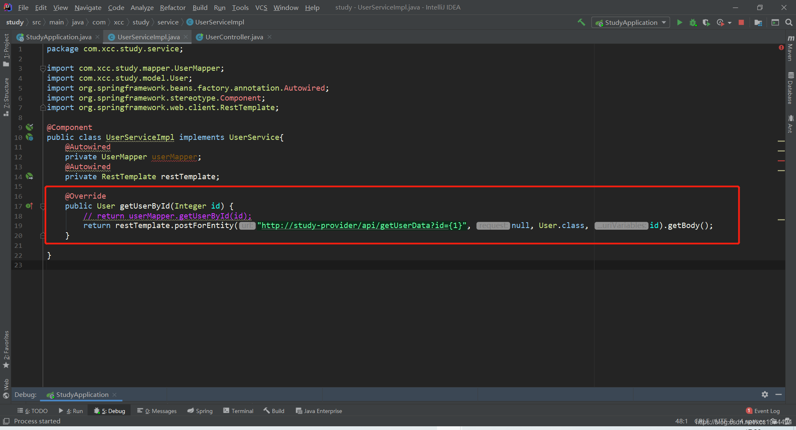This screenshot has height=430, width=796.
Task: Open the Project Structure icon
Action: tap(758, 22)
